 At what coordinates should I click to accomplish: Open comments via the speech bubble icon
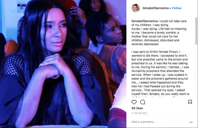[x=143, y=102]
